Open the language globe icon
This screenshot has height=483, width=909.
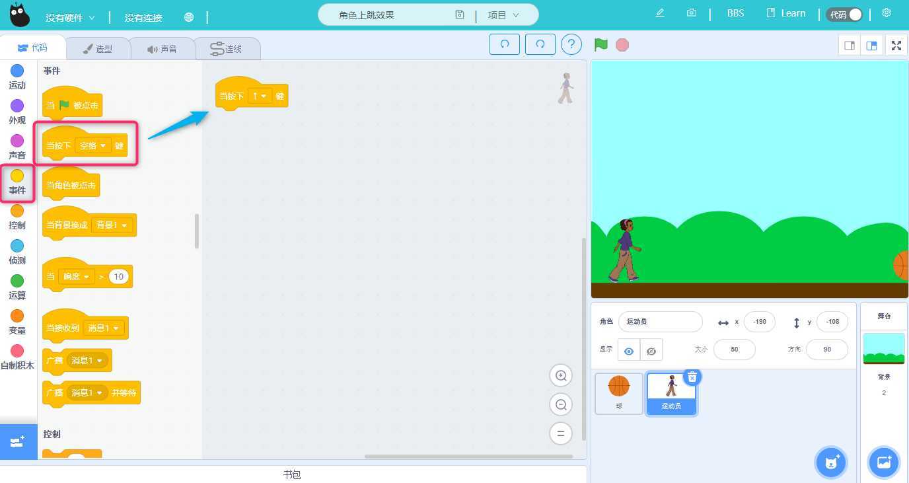(x=189, y=17)
